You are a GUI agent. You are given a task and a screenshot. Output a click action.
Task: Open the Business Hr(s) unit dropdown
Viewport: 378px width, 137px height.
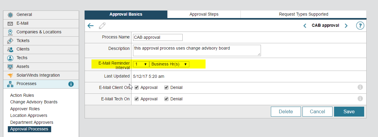point(169,64)
